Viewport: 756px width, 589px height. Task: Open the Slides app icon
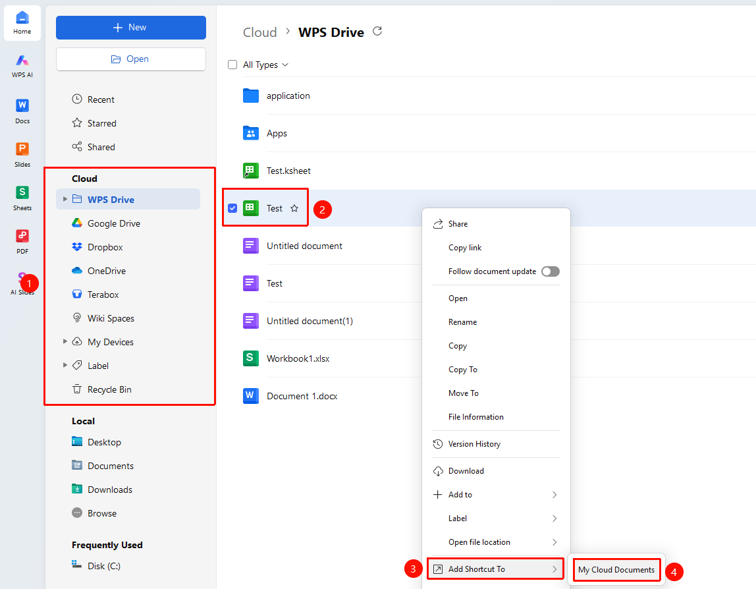22,154
